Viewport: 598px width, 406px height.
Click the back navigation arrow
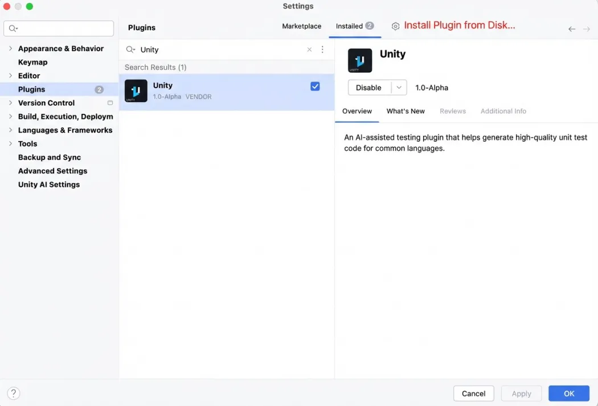point(572,28)
